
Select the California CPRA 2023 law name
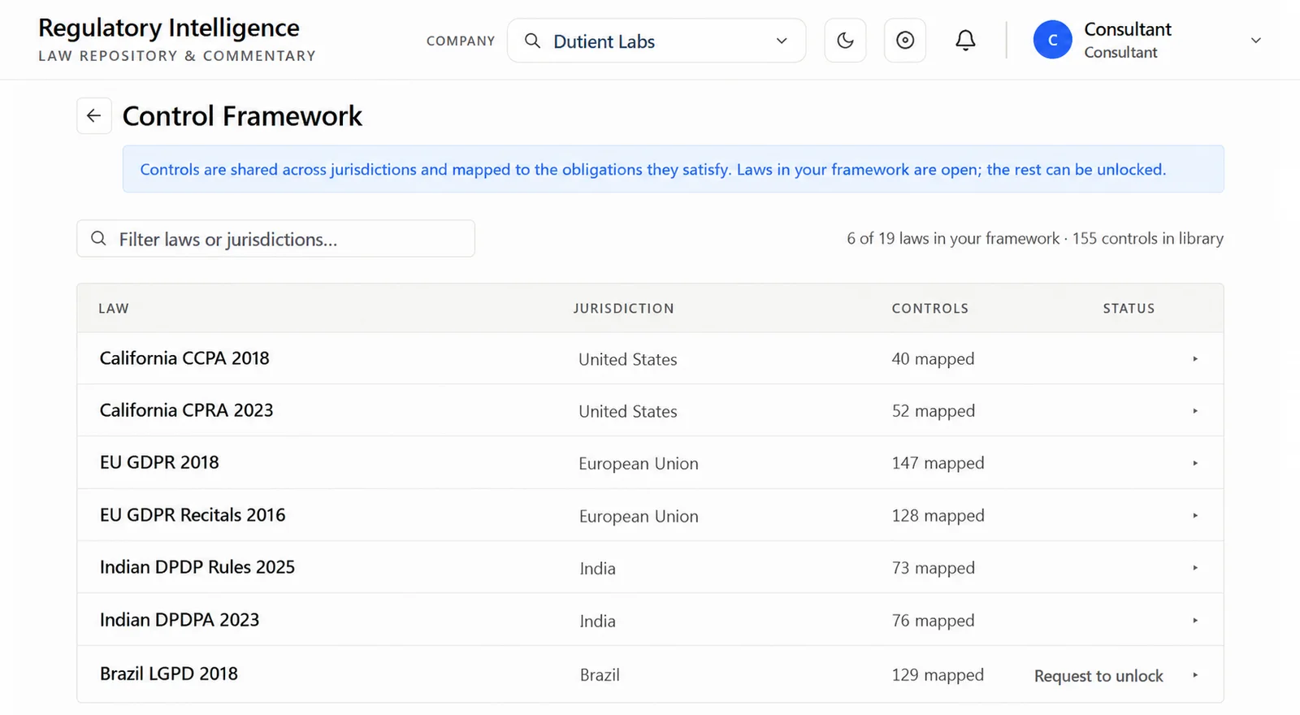coord(186,410)
